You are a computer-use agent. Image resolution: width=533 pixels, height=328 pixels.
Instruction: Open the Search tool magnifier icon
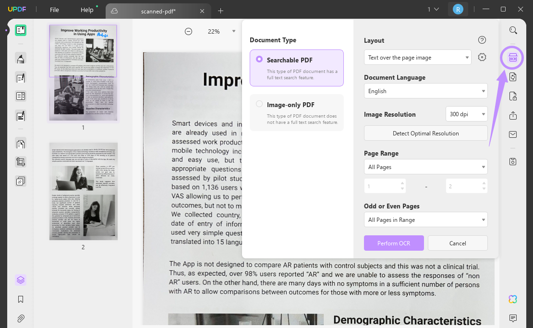pyautogui.click(x=513, y=30)
